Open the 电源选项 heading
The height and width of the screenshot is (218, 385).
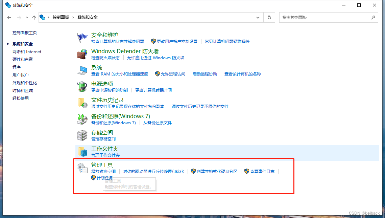pos(102,84)
